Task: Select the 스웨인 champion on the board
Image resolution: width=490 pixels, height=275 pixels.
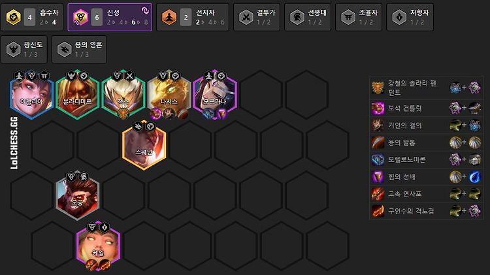Action: pyautogui.click(x=144, y=146)
